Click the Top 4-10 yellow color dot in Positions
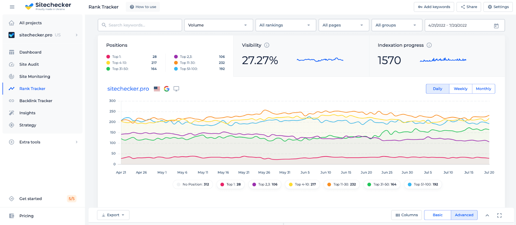This screenshot has height=225, width=516. pyautogui.click(x=108, y=63)
